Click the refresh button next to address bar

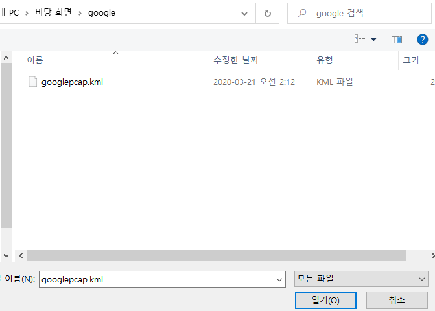pos(268,14)
